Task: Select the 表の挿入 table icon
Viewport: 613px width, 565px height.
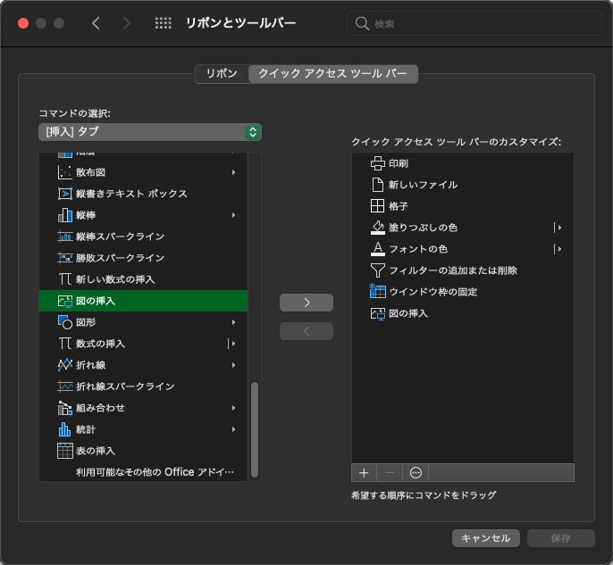Action: (64, 451)
